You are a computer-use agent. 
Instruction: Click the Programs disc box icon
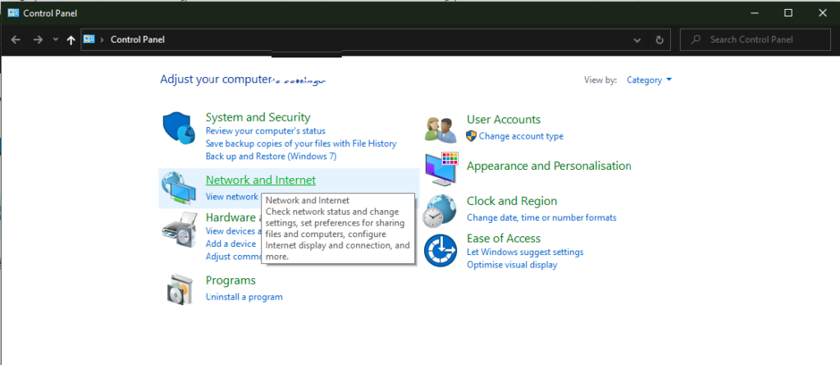pyautogui.click(x=178, y=290)
